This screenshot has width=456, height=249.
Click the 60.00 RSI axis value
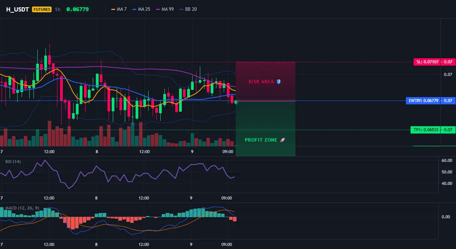(447, 160)
